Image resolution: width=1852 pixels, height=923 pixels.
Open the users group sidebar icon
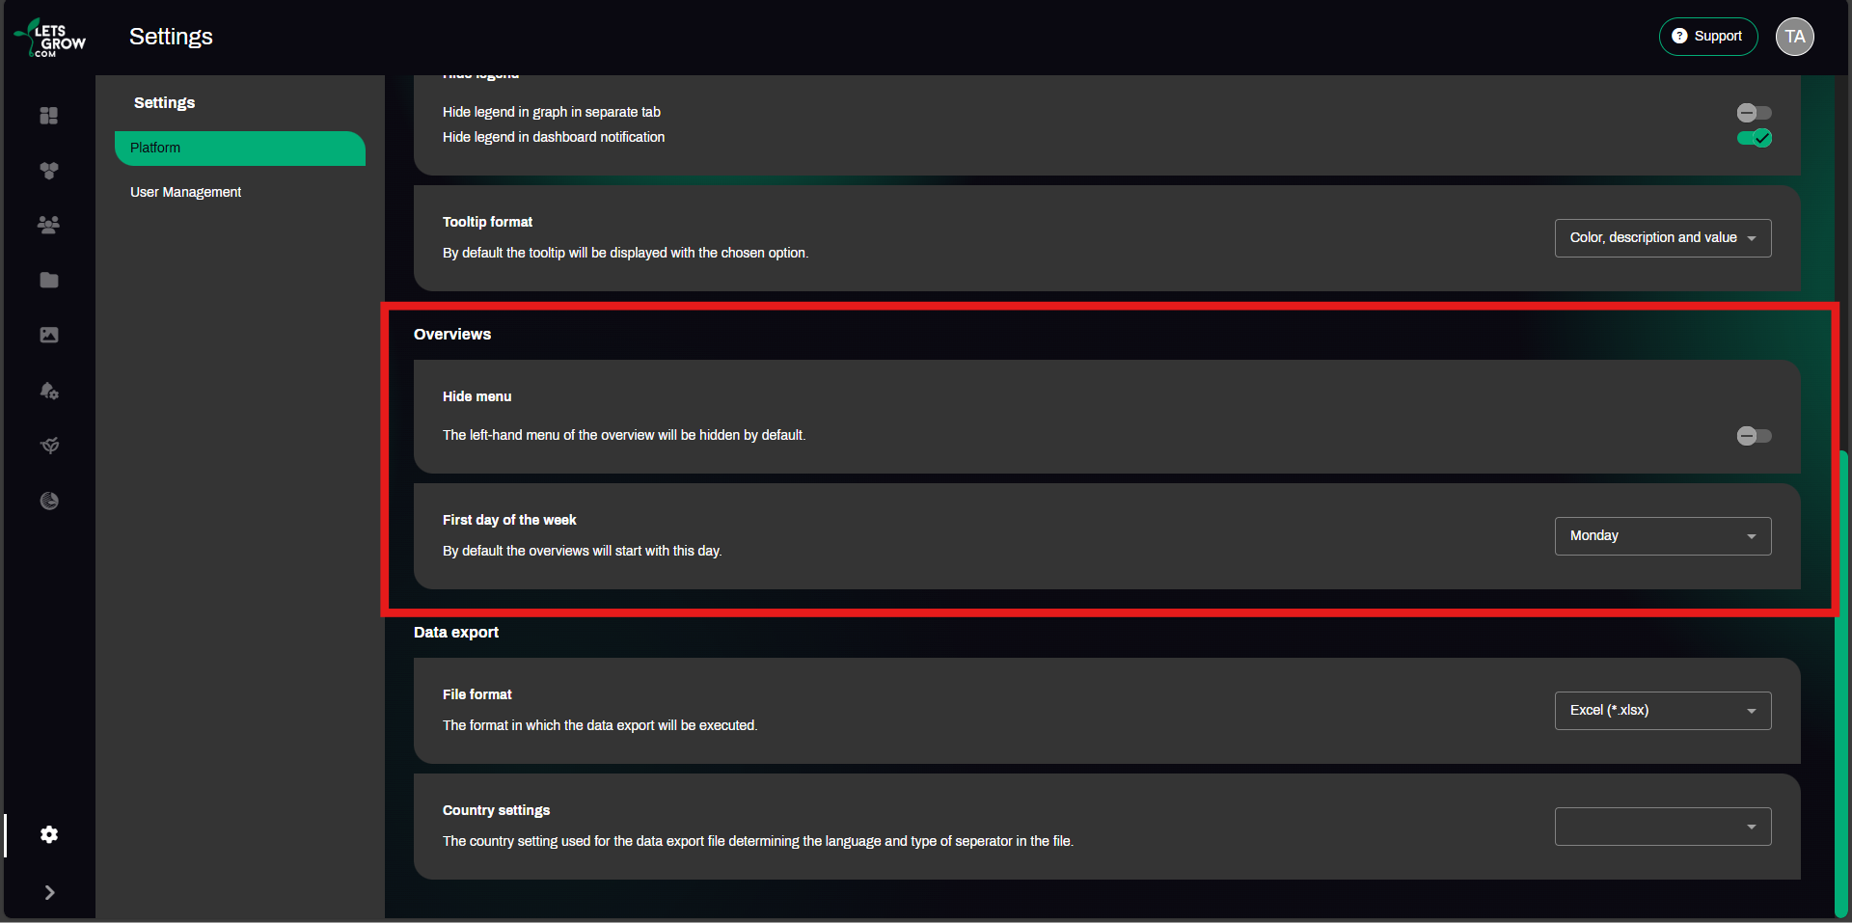pos(49,225)
